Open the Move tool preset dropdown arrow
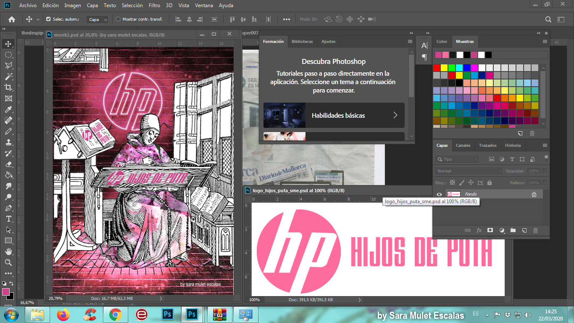The width and height of the screenshot is (574, 323). click(x=38, y=19)
